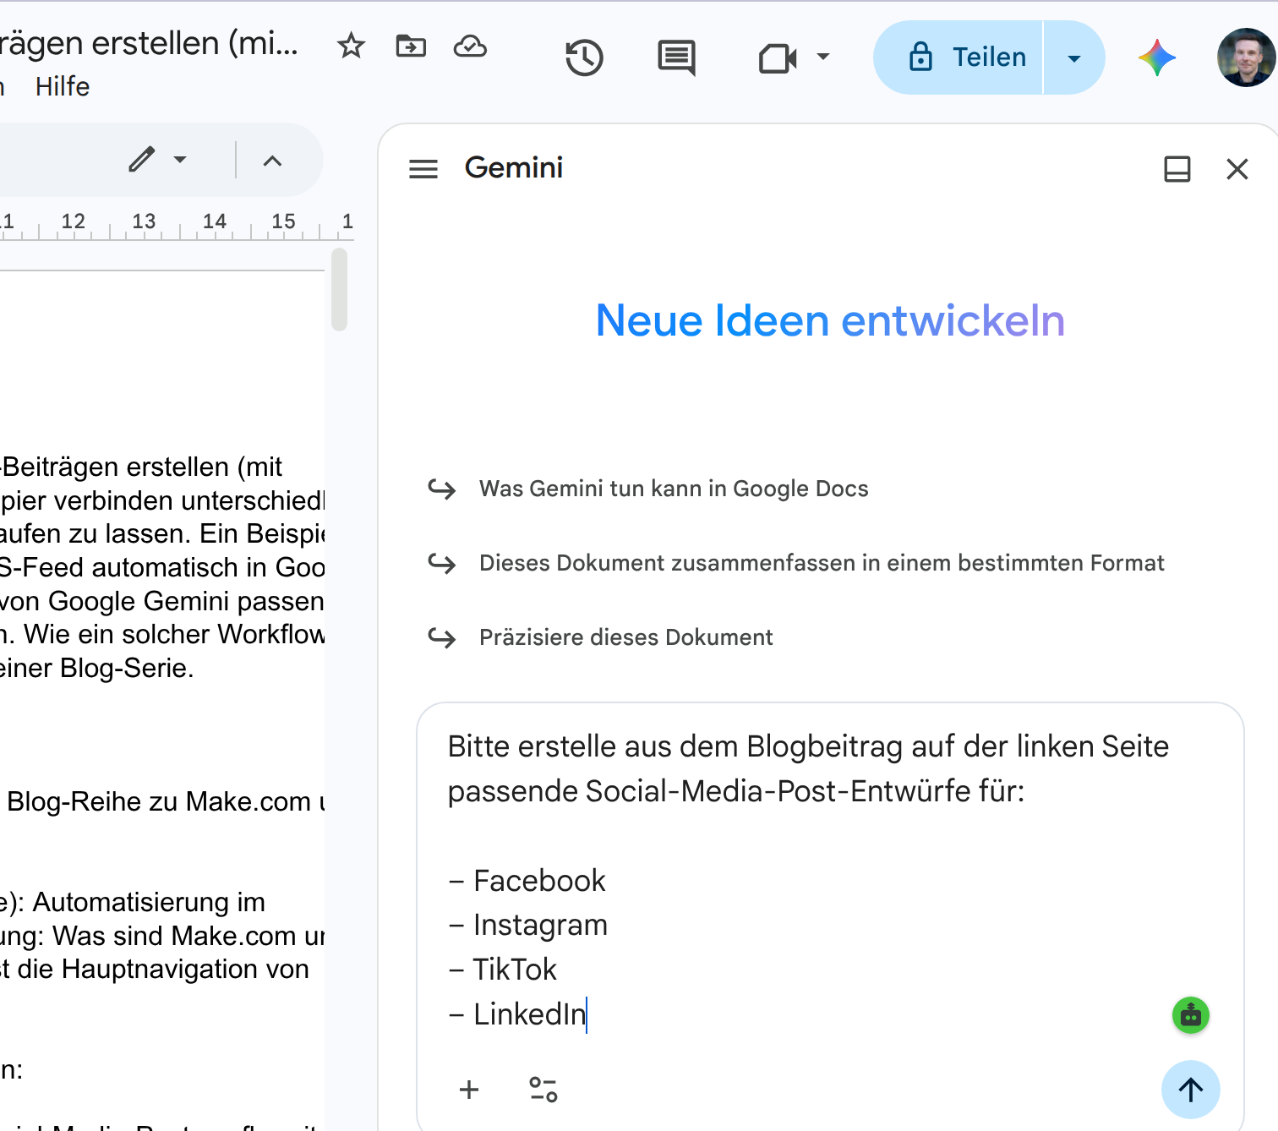Open the video call options dropdown

[823, 57]
